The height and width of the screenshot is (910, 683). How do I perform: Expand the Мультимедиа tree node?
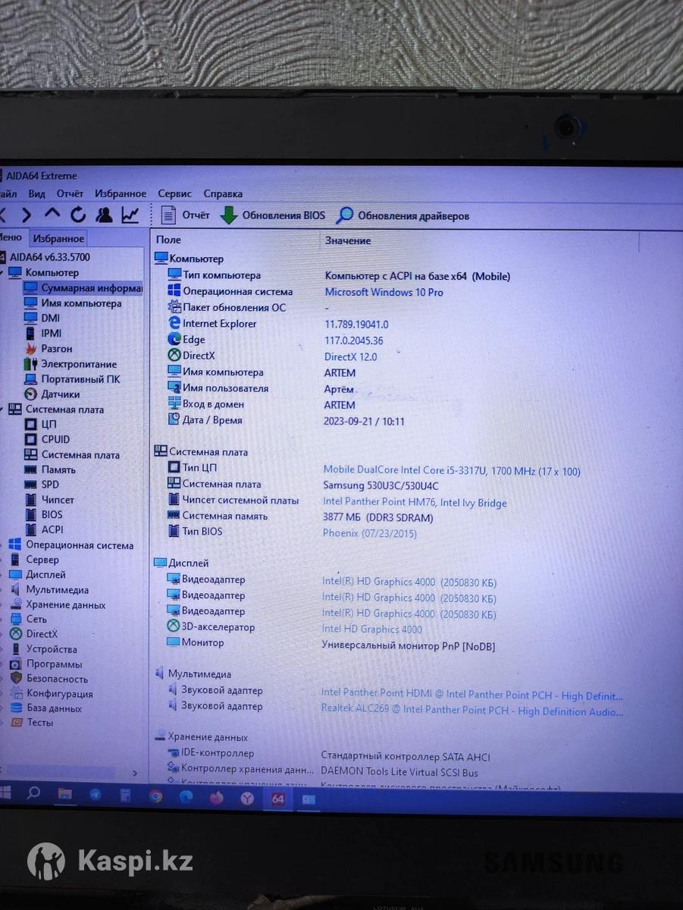click(2, 590)
